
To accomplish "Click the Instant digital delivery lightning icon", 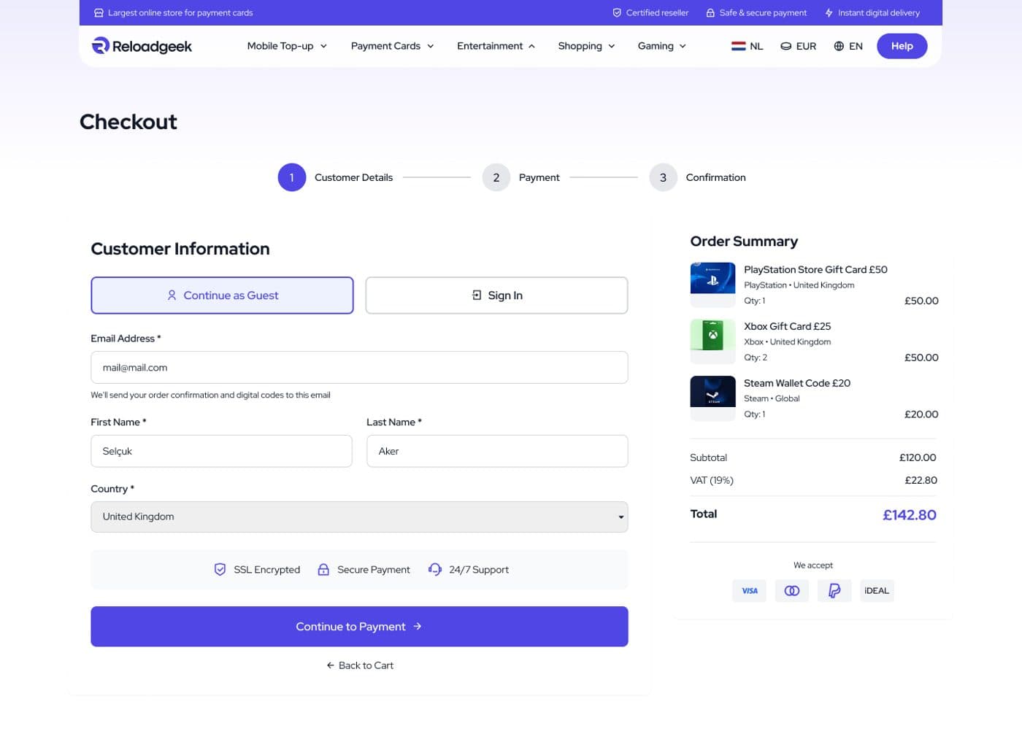I will 829,13.
